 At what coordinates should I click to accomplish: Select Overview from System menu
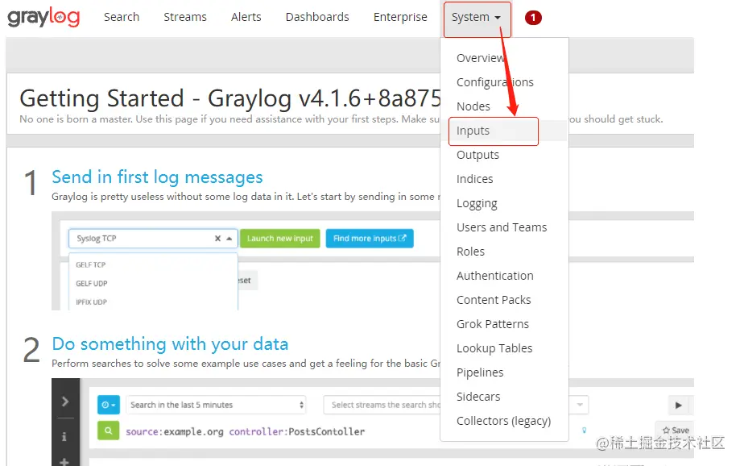(x=481, y=58)
